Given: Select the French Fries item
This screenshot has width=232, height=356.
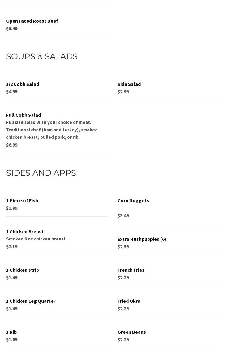Looking at the screenshot, I should click(x=131, y=270).
